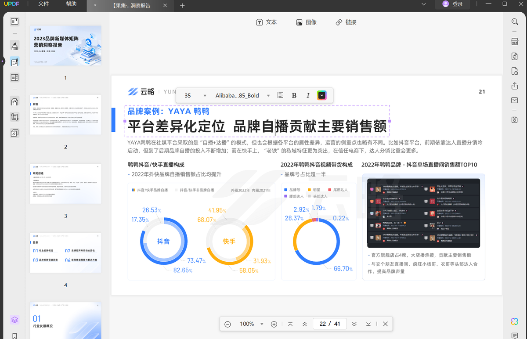Open the 行业发展概况 page thumbnail
This screenshot has height=339, width=527.
click(x=65, y=321)
